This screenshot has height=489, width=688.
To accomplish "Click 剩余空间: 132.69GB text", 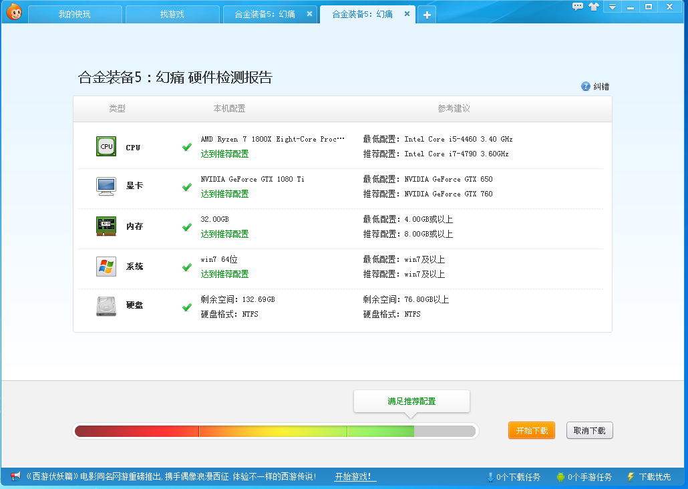I will (x=238, y=299).
